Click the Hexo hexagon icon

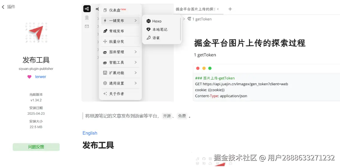(149, 21)
